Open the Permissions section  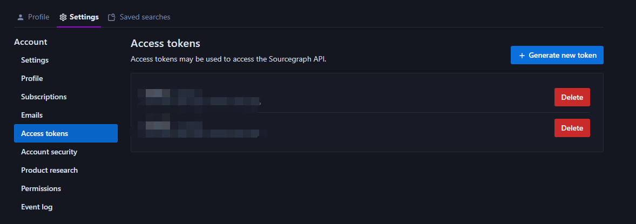[41, 188]
